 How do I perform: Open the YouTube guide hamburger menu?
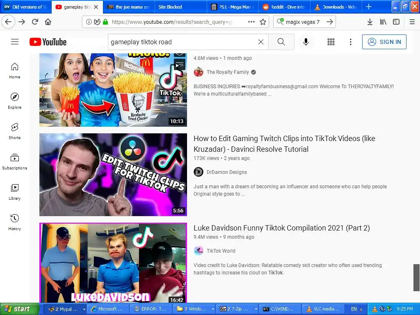(x=15, y=42)
